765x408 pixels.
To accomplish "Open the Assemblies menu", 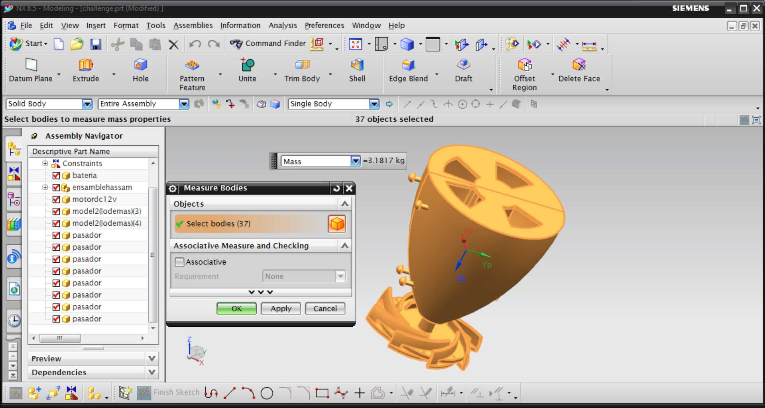I will [x=193, y=25].
